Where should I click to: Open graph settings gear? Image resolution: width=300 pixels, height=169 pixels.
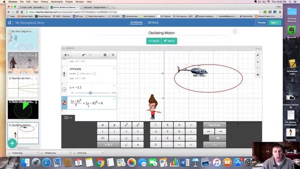[105, 55]
